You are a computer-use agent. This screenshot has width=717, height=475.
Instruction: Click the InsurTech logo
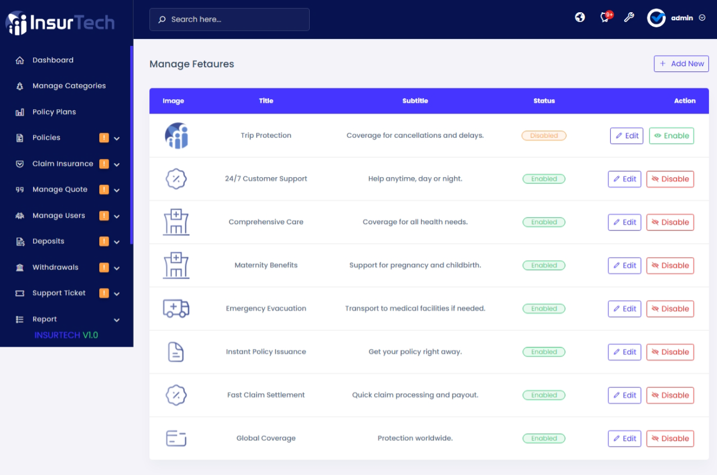(x=60, y=22)
